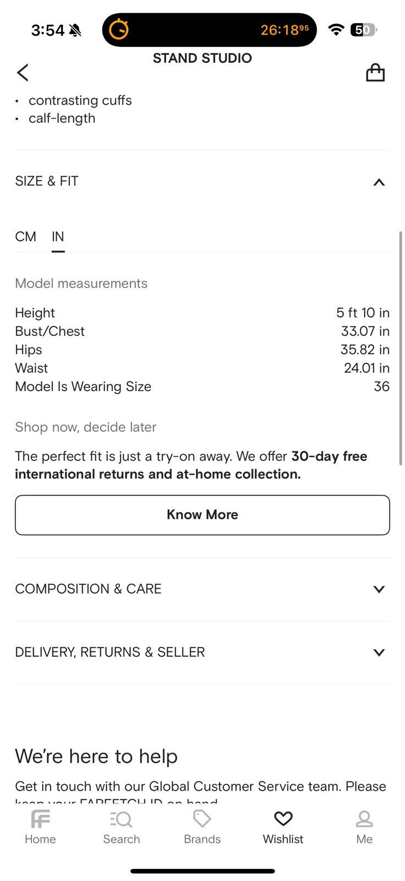The height and width of the screenshot is (881, 405).
Task: Tap the orange timer icon in status pill
Action: 119,29
